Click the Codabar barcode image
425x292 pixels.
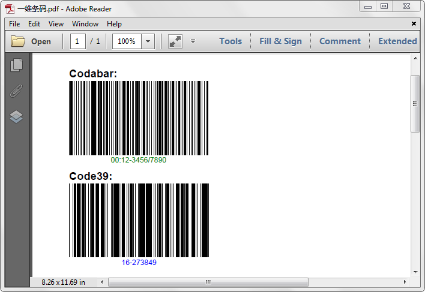click(x=139, y=118)
